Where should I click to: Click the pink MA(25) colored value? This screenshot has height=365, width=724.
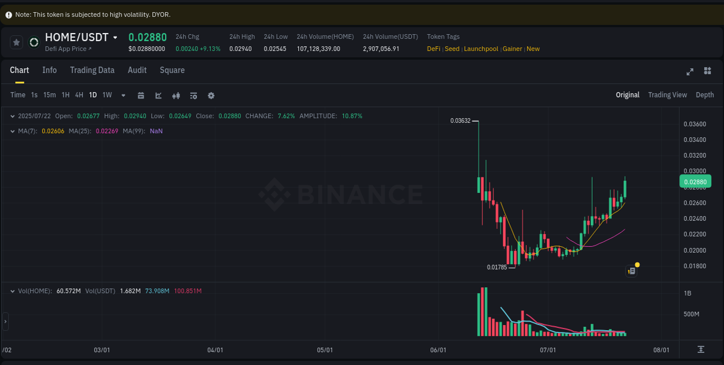coord(108,131)
